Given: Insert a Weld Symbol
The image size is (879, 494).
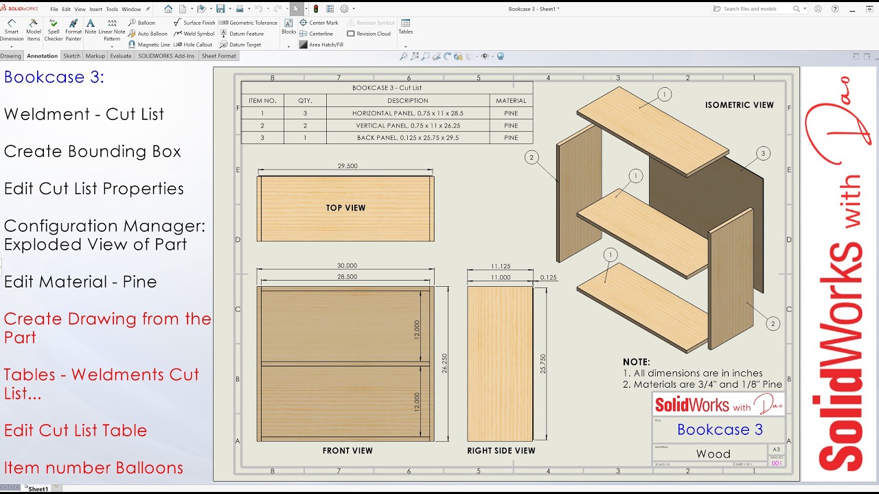Looking at the screenshot, I should pyautogui.click(x=194, y=34).
